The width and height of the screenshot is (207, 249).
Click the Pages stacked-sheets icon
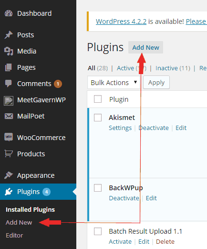click(9, 67)
